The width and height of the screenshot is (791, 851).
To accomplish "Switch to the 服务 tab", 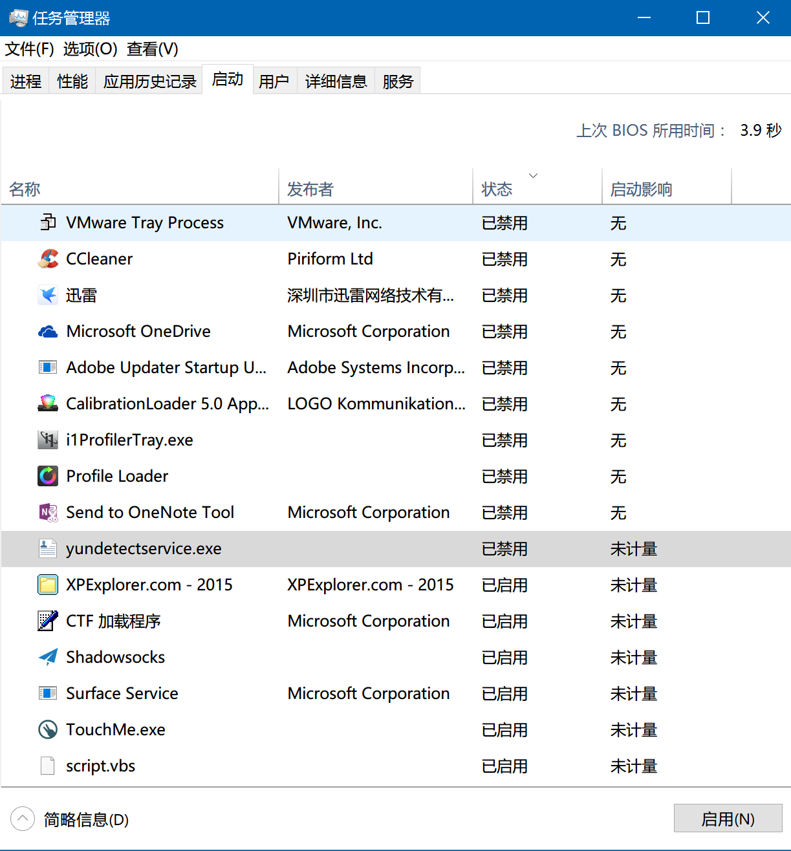I will 398,81.
